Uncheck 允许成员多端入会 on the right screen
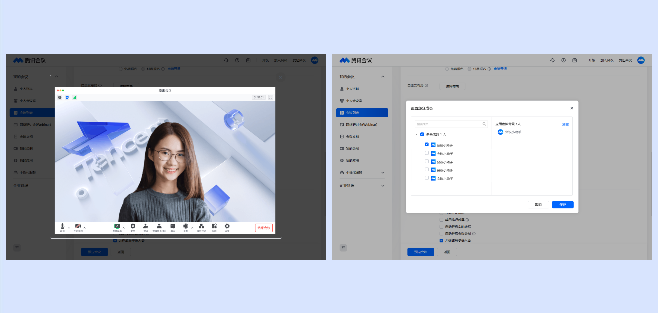The height and width of the screenshot is (313, 658). (441, 241)
